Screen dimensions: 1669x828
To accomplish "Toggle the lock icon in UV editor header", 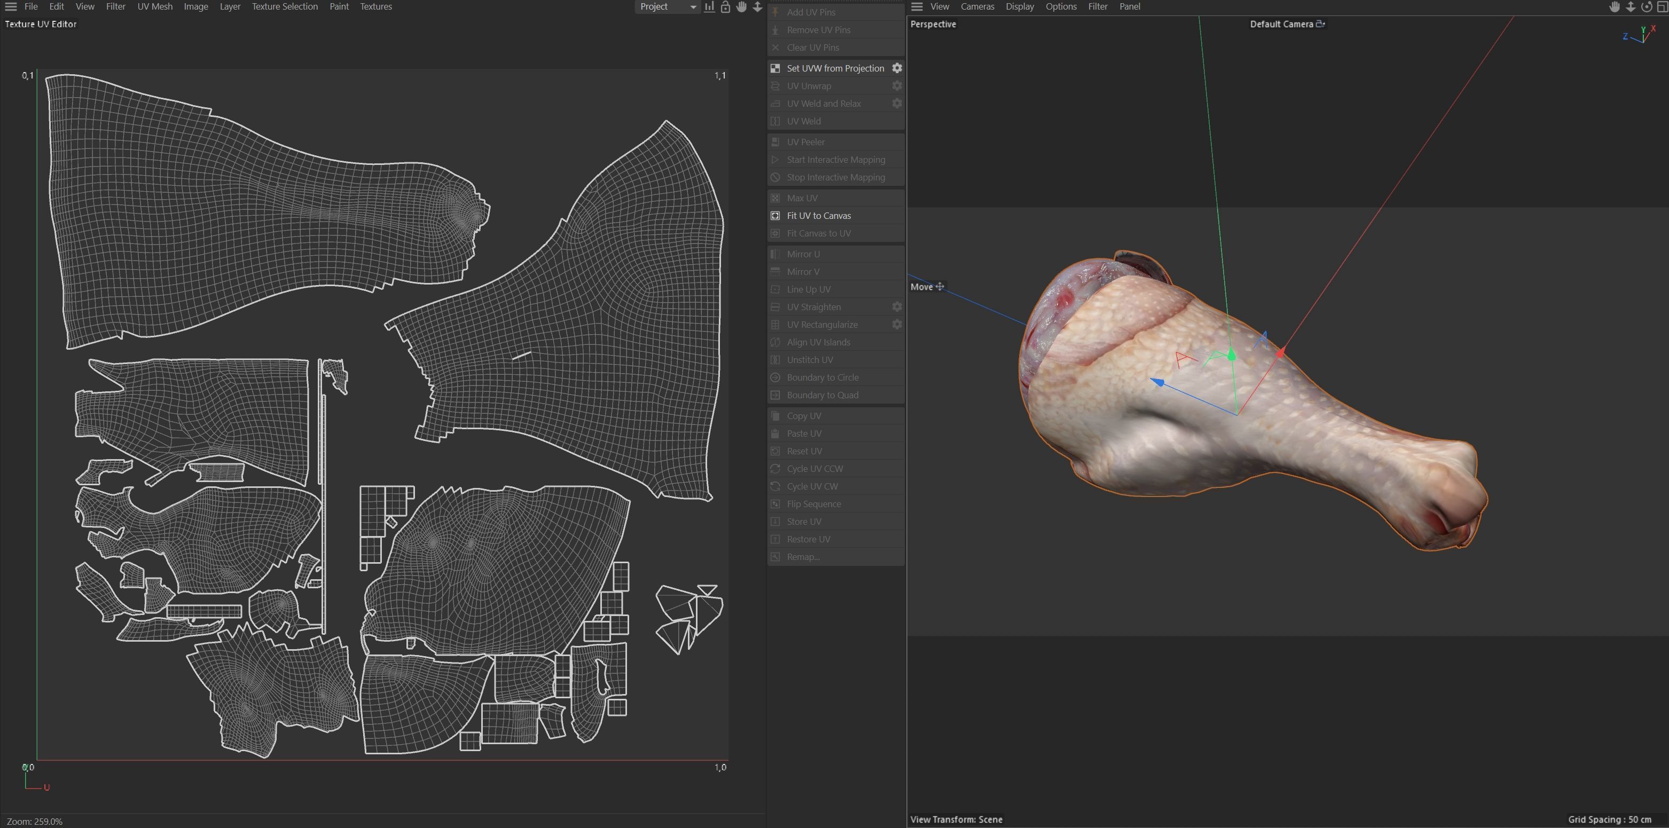I will [x=726, y=6].
